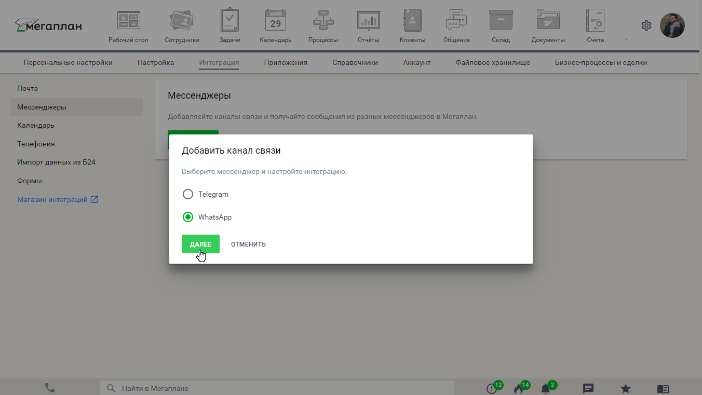Open Календарь in the sidebar
This screenshot has height=395, width=702.
[x=77, y=126]
